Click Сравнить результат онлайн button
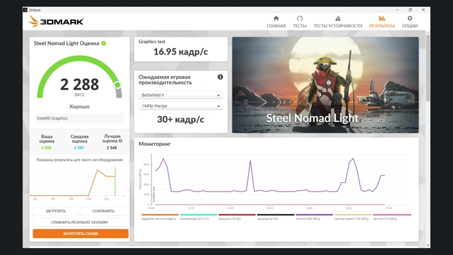This screenshot has width=453, height=255. click(79, 222)
